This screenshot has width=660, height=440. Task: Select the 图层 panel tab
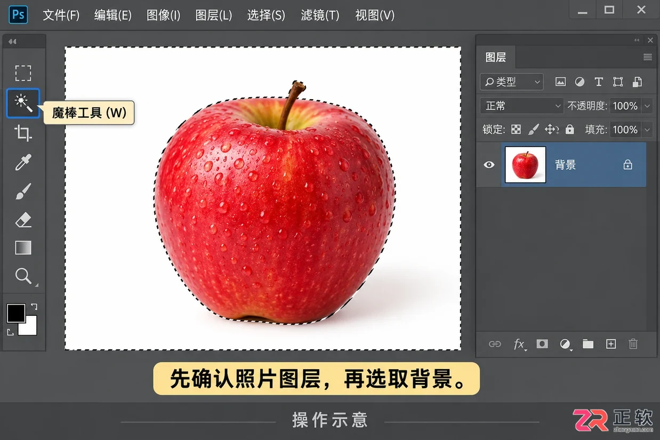pos(496,57)
